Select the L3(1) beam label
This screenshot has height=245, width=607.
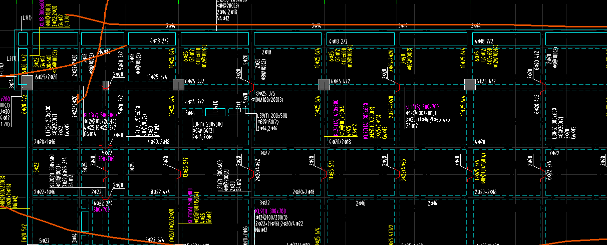[x=12, y=59]
